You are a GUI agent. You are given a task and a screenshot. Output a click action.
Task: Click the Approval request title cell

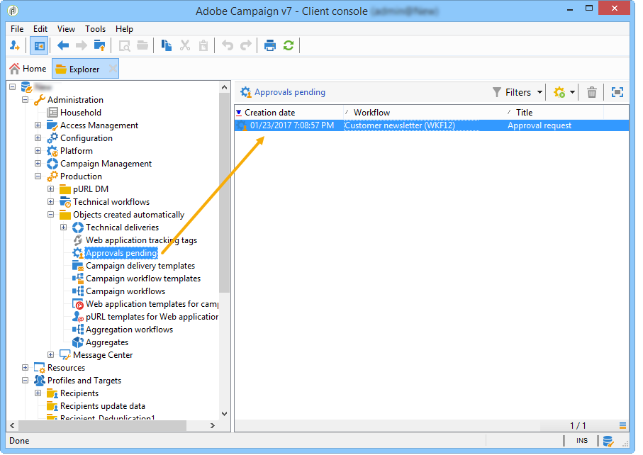539,125
